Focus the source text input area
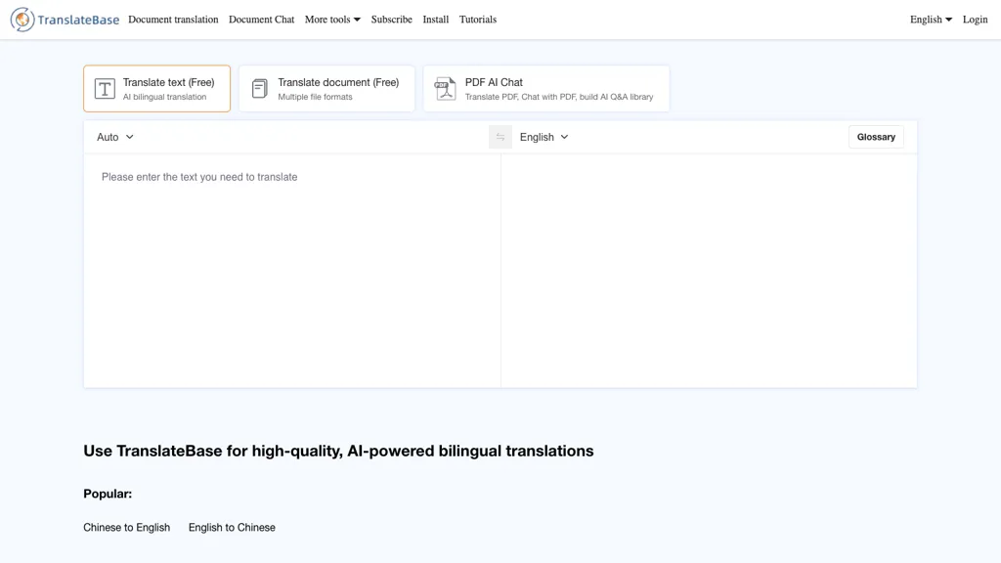This screenshot has width=1001, height=563. click(x=292, y=271)
